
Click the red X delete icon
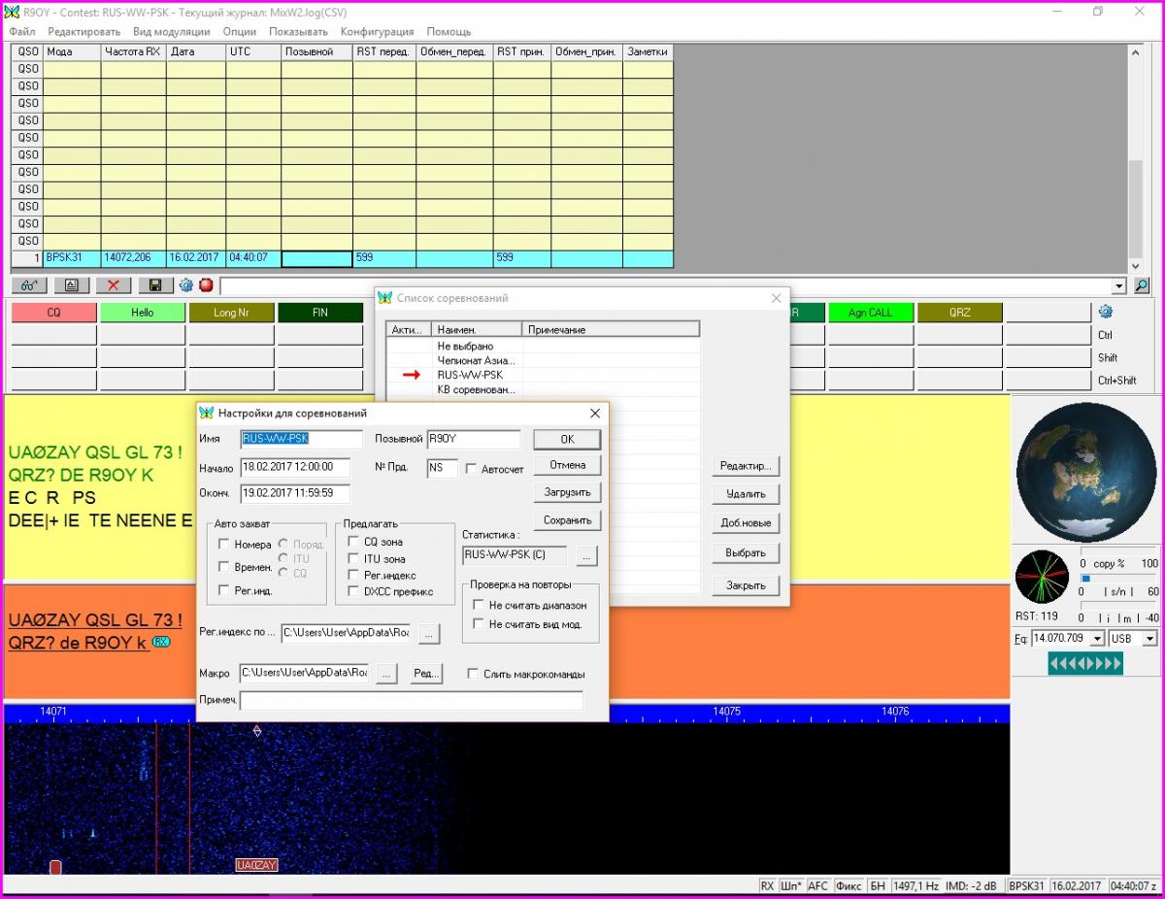113,285
